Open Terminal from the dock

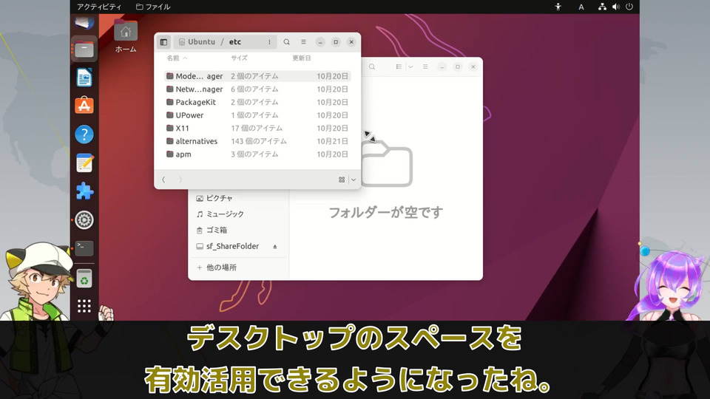(x=84, y=248)
